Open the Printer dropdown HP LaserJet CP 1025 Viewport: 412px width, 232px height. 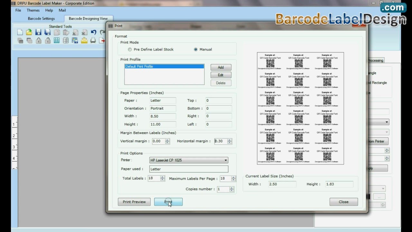[x=189, y=160]
